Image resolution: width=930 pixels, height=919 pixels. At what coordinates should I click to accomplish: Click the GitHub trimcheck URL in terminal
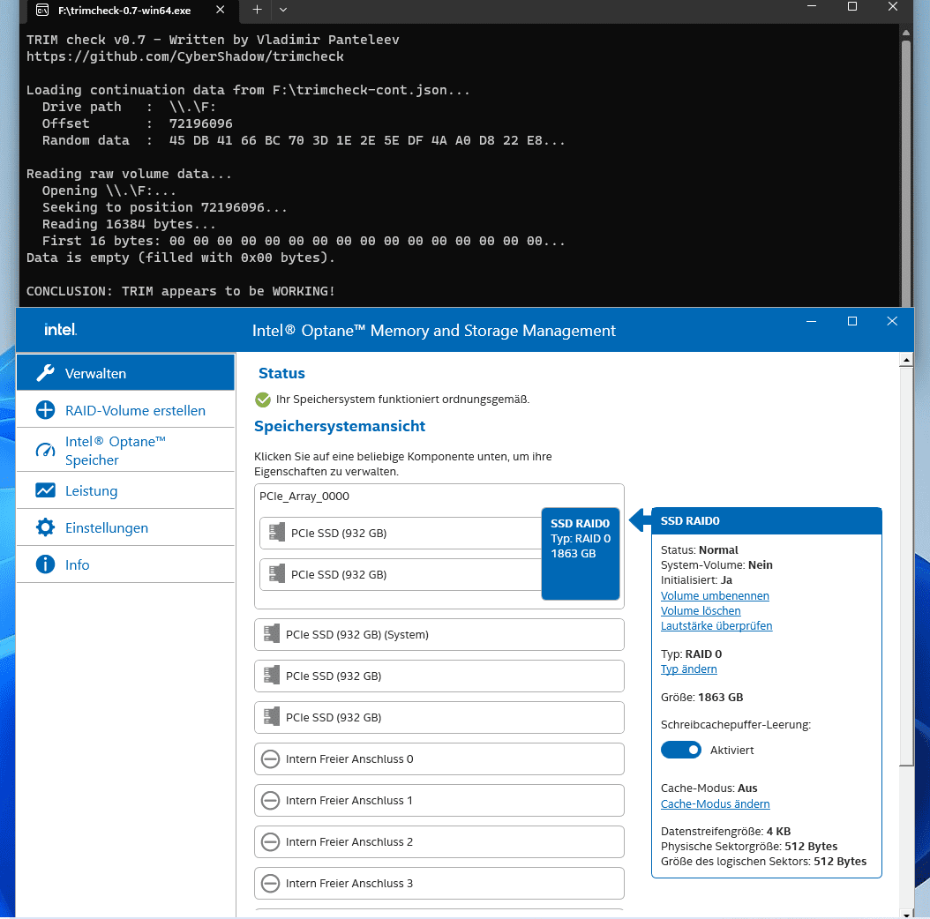coord(185,56)
